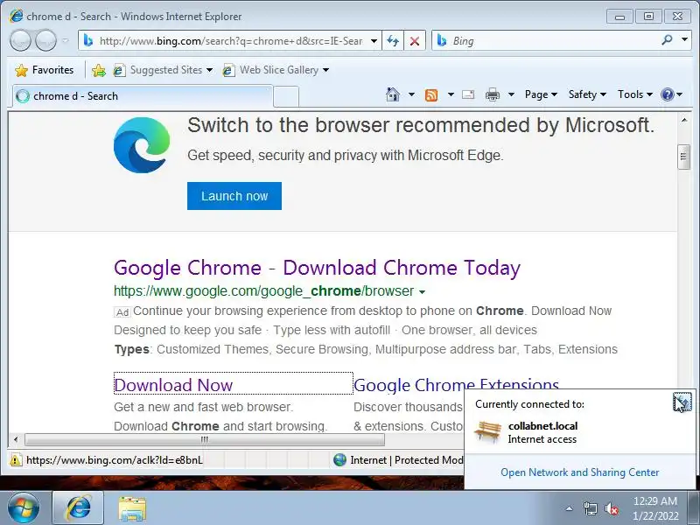Click the network refresh icon in popup
Image resolution: width=700 pixels, height=525 pixels.
coord(682,402)
